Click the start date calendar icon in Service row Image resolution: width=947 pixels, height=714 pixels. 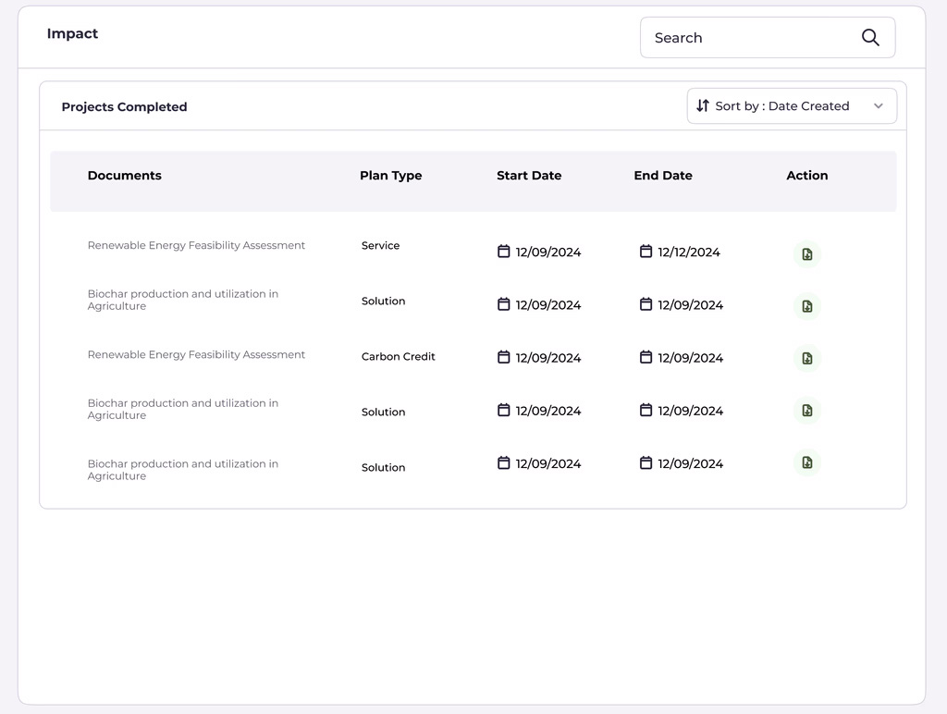504,252
